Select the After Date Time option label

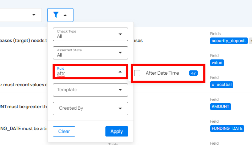[x=162, y=73]
